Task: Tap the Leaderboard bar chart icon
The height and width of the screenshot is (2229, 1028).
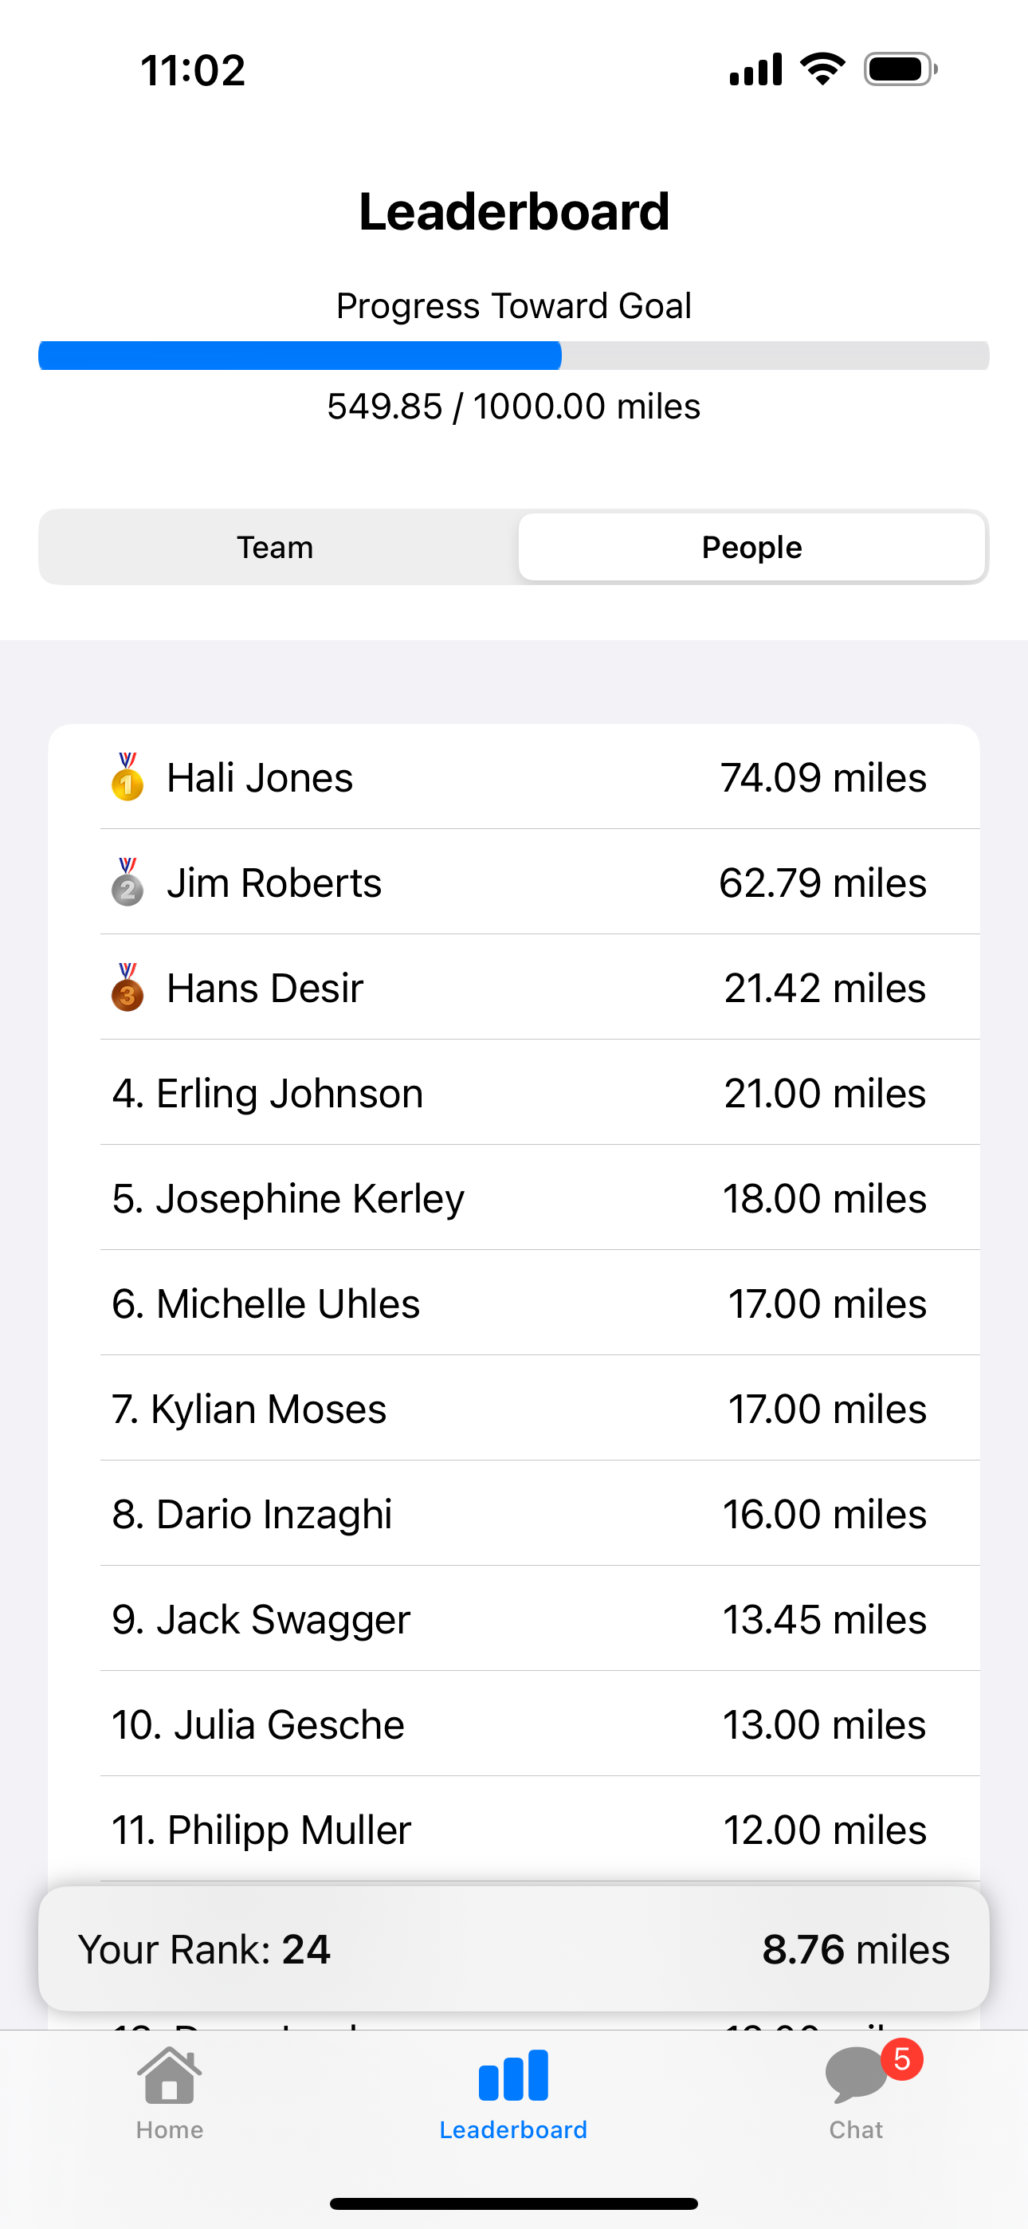Action: (x=513, y=2075)
